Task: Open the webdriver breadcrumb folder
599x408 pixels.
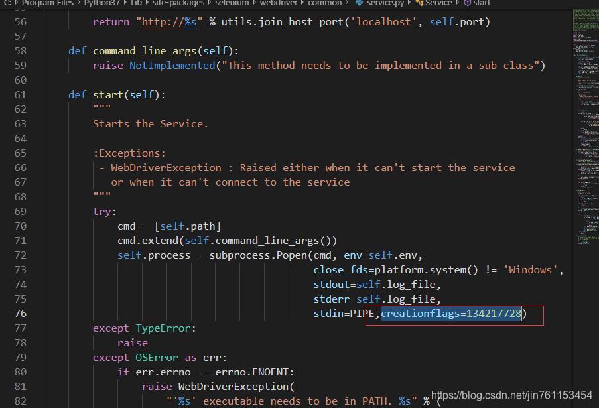Action: pos(278,3)
